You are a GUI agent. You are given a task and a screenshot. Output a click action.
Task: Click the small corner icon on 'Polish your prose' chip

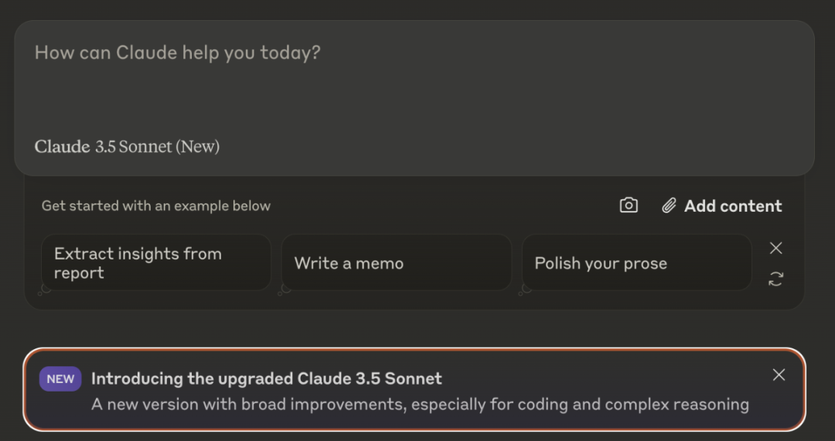click(526, 289)
